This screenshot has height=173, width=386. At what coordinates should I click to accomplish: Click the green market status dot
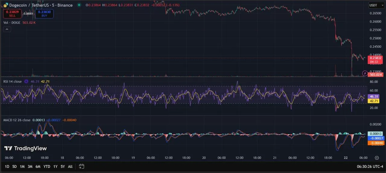pos(79,5)
